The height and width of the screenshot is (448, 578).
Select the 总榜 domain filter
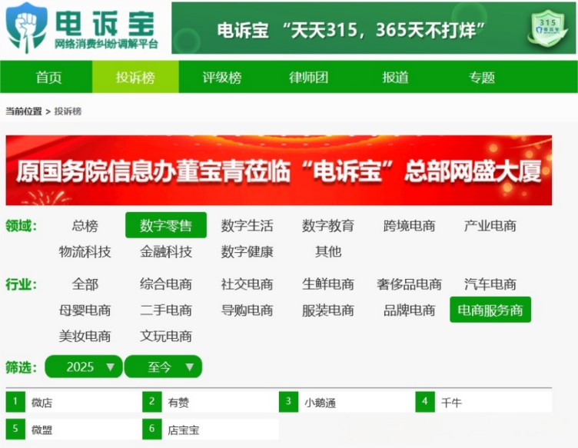pos(85,226)
